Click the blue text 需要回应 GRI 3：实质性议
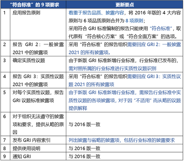Viewport: 184px width, 161px height. click(x=154, y=76)
